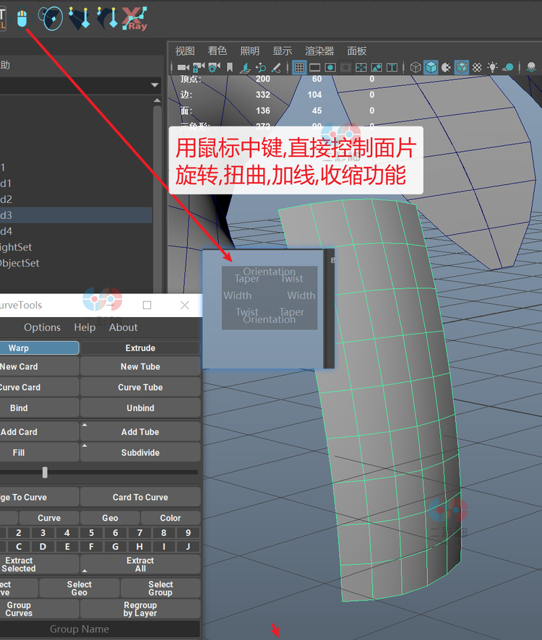Toggle the viewport grid icon
The width and height of the screenshot is (542, 640).
pos(299,67)
